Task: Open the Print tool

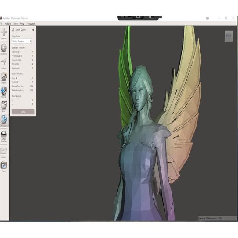Action: coord(4,165)
